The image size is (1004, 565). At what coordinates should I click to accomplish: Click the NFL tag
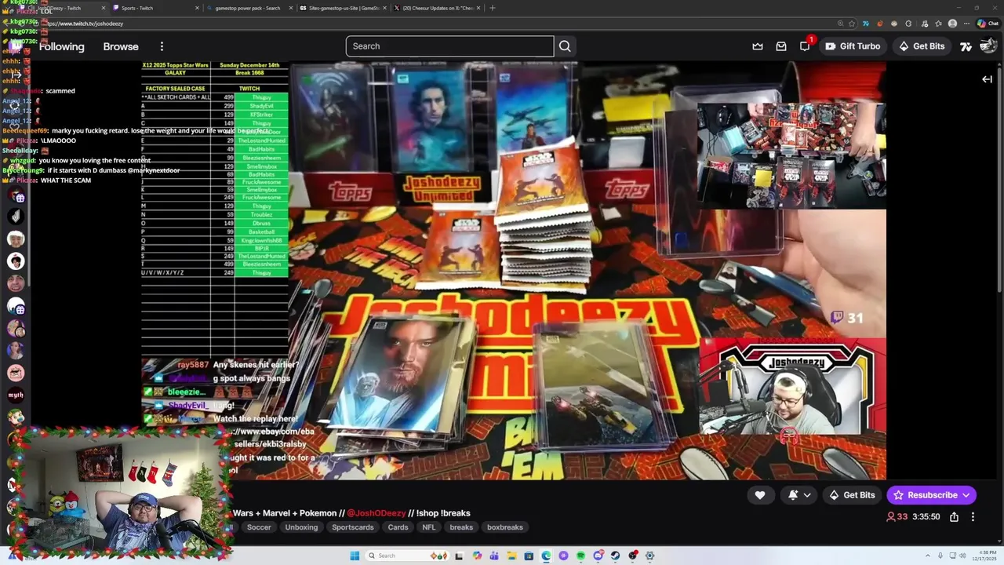click(x=429, y=527)
